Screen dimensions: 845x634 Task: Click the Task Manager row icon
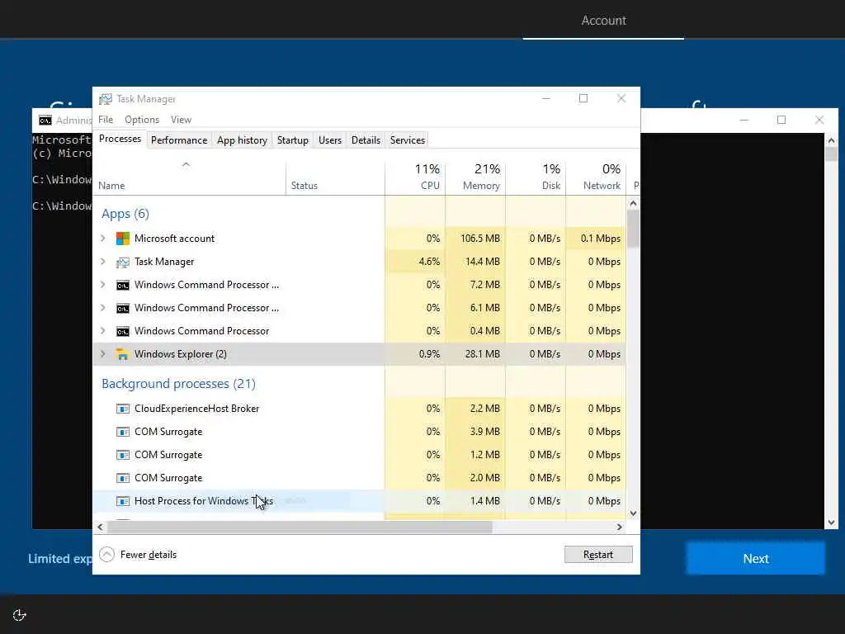(x=123, y=262)
